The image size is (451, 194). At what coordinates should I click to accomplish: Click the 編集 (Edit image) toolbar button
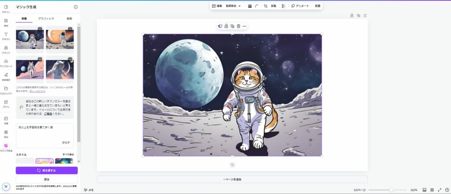pyautogui.click(x=217, y=6)
